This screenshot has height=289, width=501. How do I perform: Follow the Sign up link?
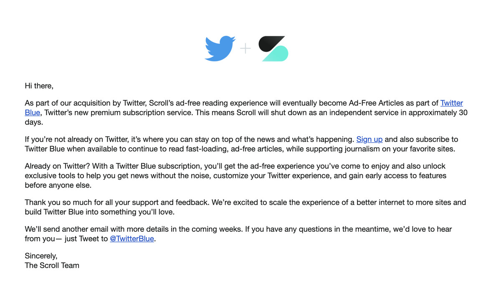369,139
